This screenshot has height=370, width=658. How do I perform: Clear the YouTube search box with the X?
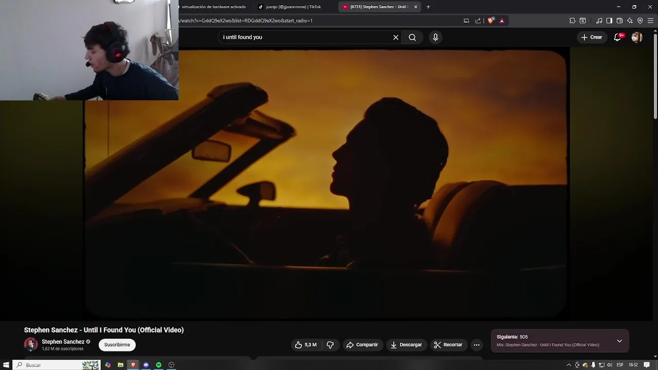tap(396, 37)
